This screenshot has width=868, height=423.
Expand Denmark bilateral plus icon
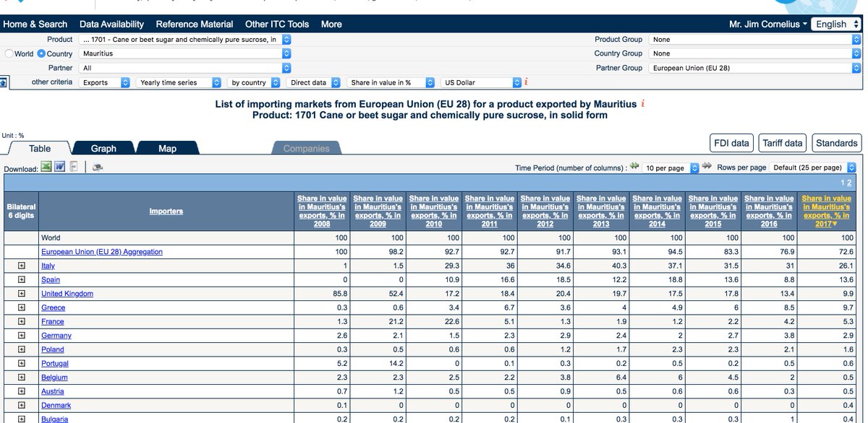[21, 406]
